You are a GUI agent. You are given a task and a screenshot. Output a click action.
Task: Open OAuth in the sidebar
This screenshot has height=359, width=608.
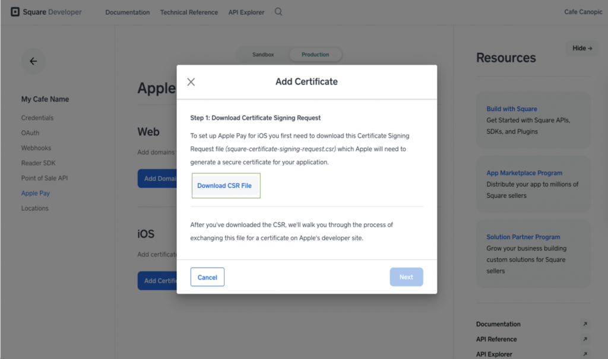(x=30, y=133)
